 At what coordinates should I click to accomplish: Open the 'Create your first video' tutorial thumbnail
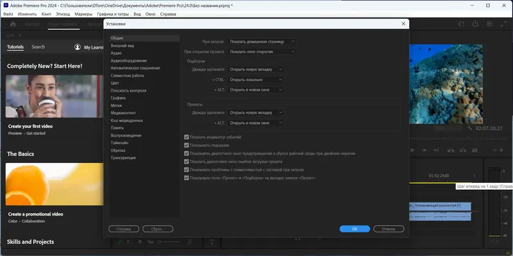coord(55,96)
